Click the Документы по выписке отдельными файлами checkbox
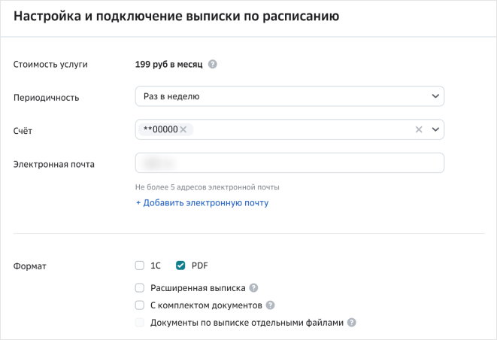497x340 pixels. click(139, 323)
